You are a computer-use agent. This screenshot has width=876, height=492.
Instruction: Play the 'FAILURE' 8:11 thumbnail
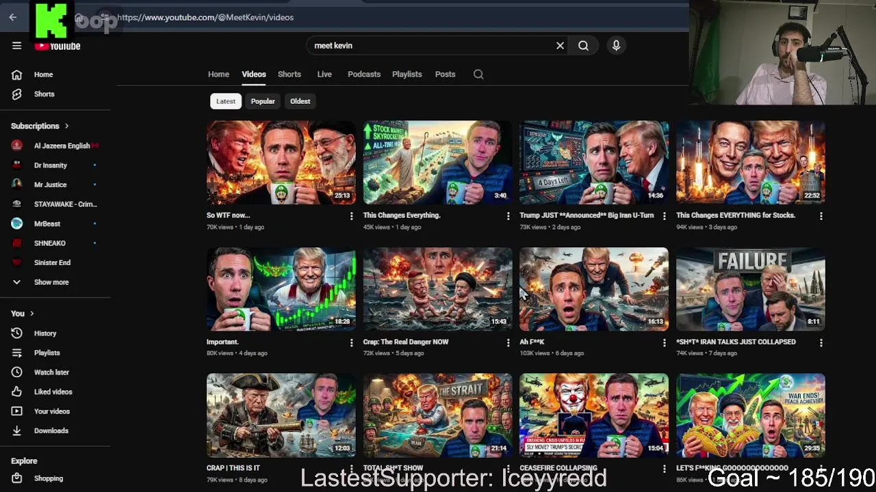coord(751,289)
